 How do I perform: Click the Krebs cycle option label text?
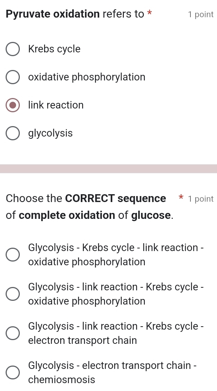pyautogui.click(x=54, y=49)
